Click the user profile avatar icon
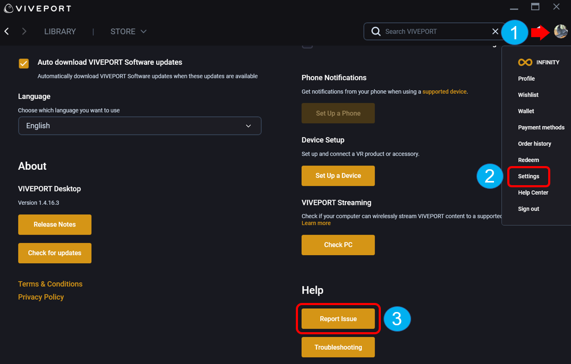571x364 pixels. 560,31
